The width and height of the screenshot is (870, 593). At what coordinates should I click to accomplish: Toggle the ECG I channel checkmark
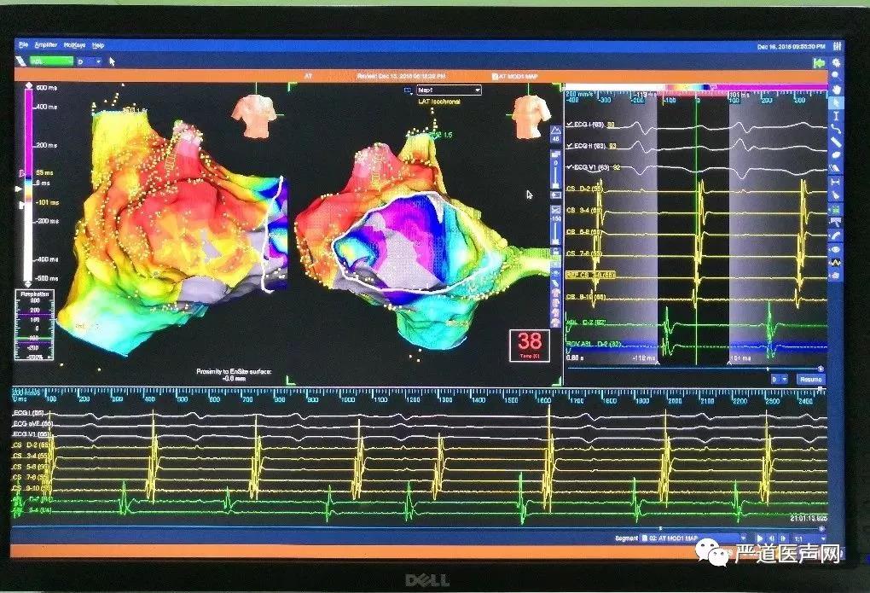click(570, 125)
